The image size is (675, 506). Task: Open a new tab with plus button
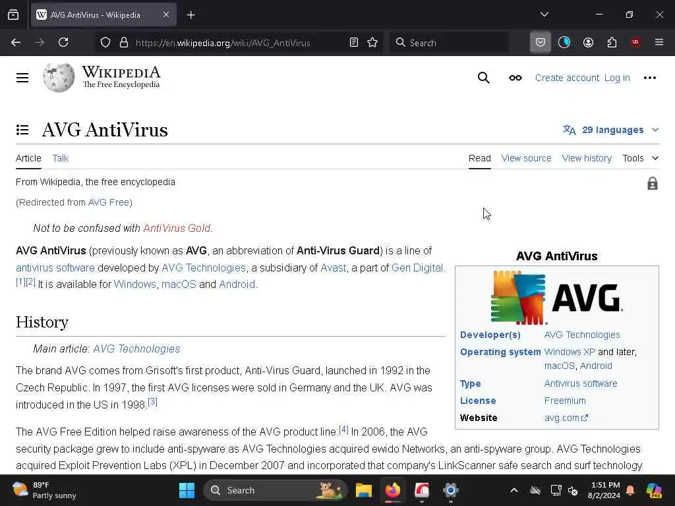pyautogui.click(x=191, y=15)
